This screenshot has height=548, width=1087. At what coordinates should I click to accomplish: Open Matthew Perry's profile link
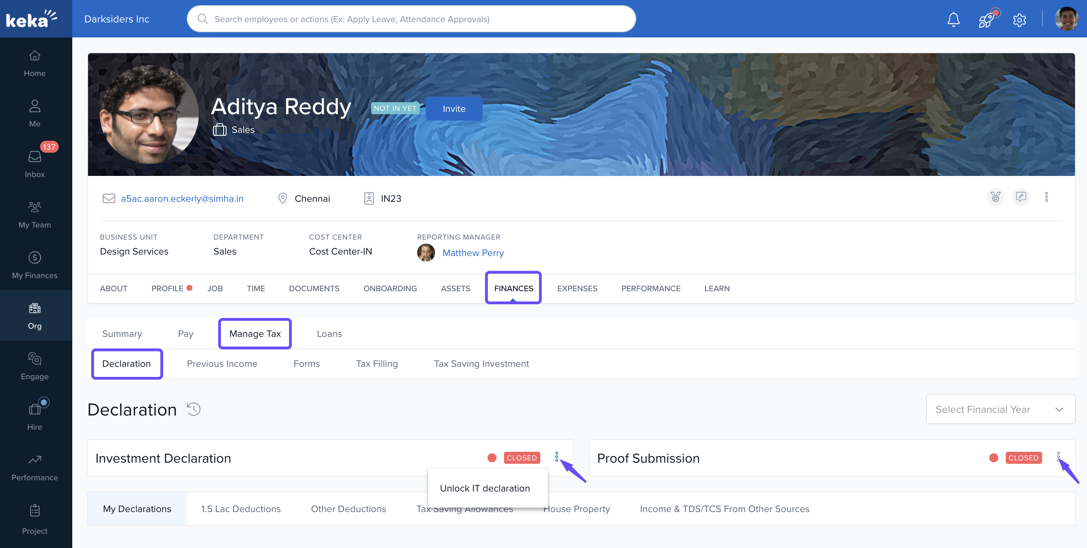pos(473,253)
